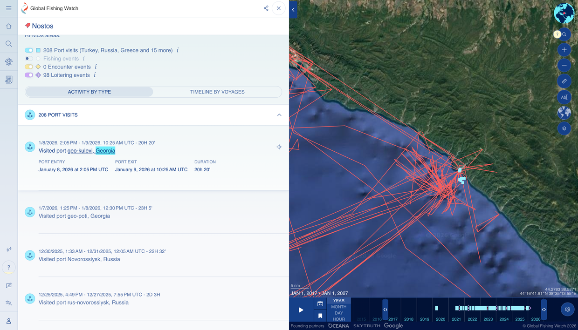Click the share workspace icon
Screen dimensions: 578x330
coord(266,8)
